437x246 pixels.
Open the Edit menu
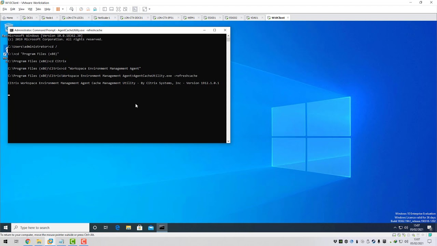point(13,9)
